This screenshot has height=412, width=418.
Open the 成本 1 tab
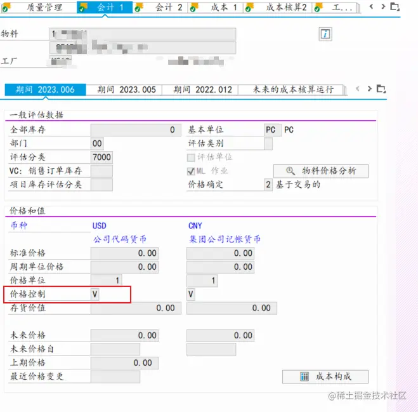(x=216, y=7)
